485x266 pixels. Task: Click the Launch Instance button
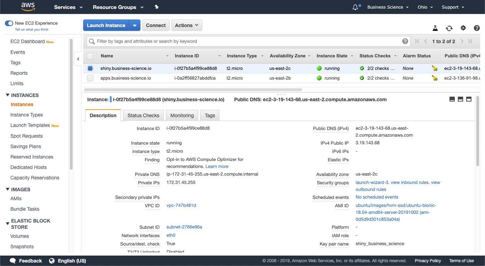click(106, 25)
